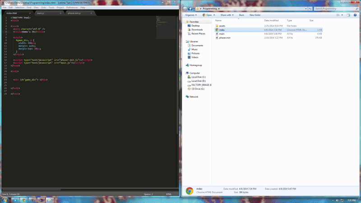Switch to the main.js tab
This screenshot has height=203, width=361.
tap(41, 13)
